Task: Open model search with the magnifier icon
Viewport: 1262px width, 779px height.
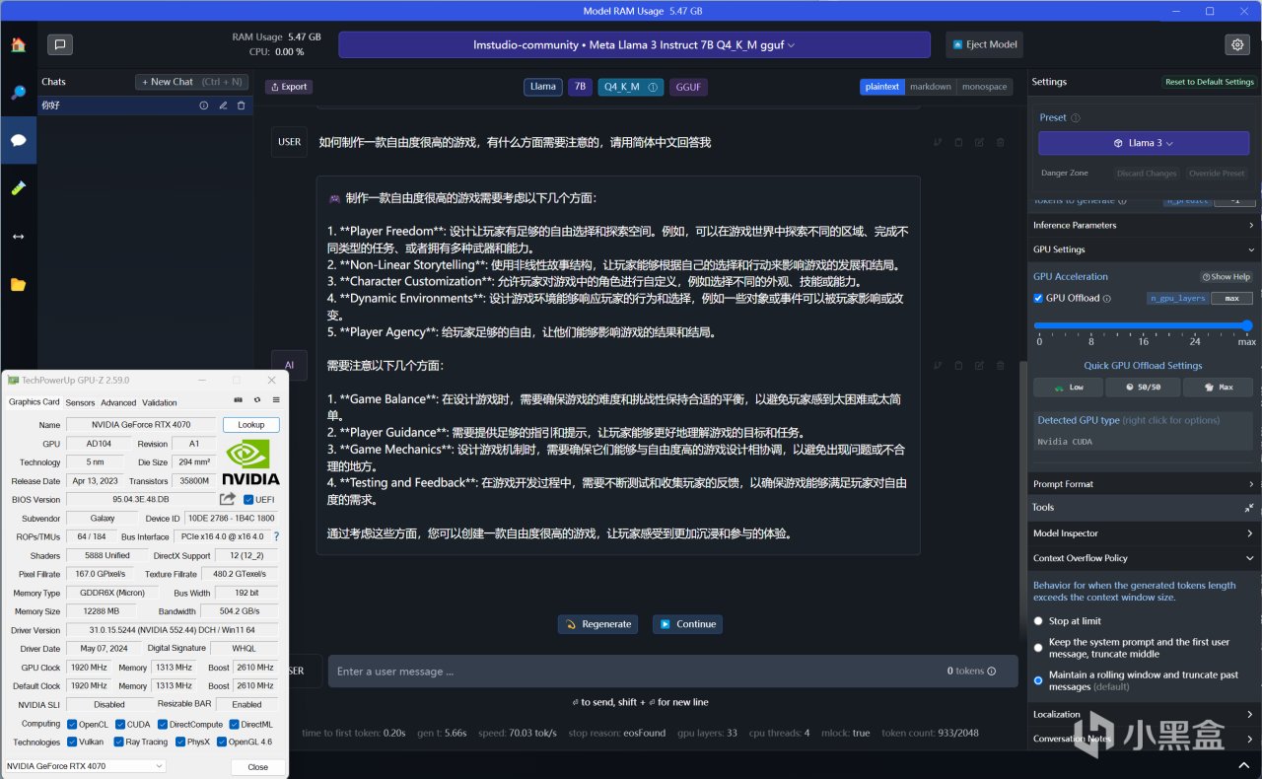Action: click(x=19, y=93)
